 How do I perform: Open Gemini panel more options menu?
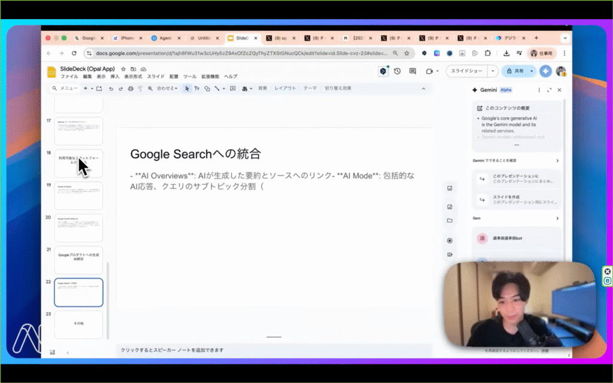(x=539, y=90)
